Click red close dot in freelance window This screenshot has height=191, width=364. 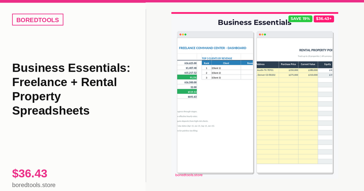180,34
